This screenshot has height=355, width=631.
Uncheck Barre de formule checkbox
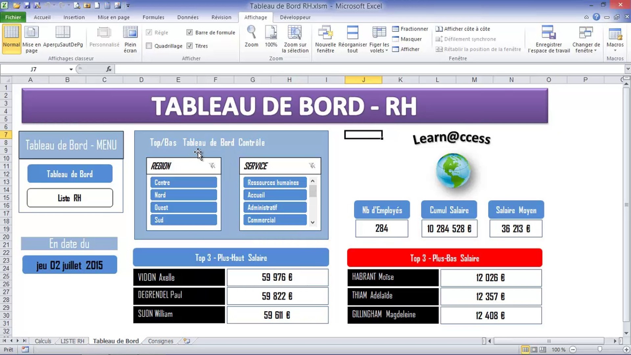(x=190, y=32)
